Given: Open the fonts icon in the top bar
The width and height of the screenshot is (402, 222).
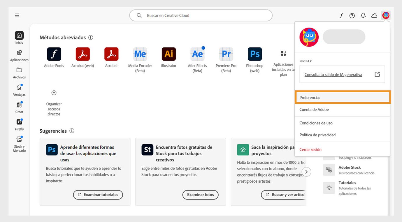Looking at the screenshot, I should [341, 15].
